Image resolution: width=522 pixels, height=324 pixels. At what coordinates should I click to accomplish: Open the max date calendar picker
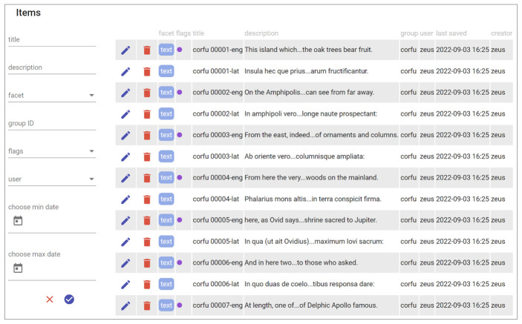point(18,268)
